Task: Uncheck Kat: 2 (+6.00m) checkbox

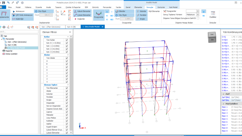Action: pos(67,49)
